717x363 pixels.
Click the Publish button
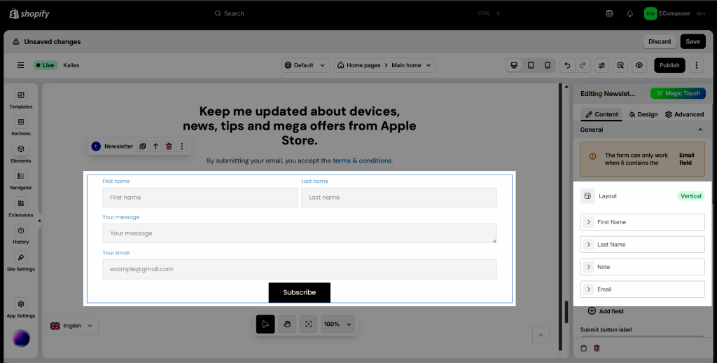tap(669, 65)
